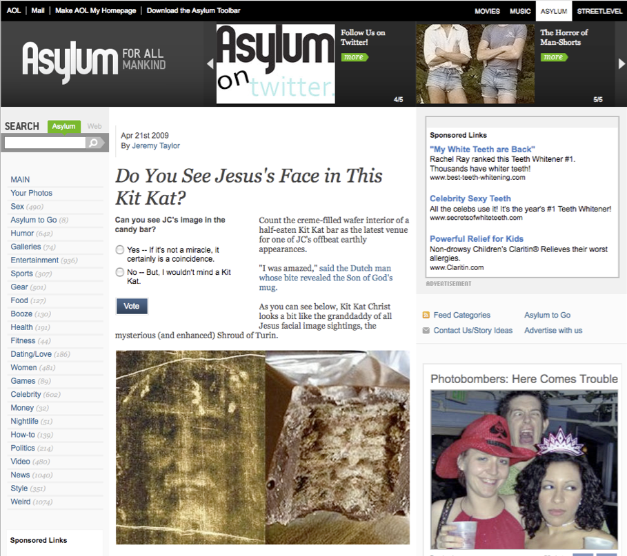Select the No Kit Kat poll option

pyautogui.click(x=119, y=272)
